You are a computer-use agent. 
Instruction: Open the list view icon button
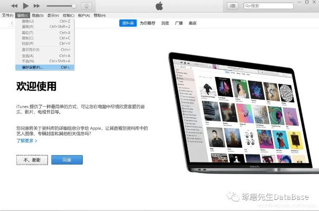(233, 6)
